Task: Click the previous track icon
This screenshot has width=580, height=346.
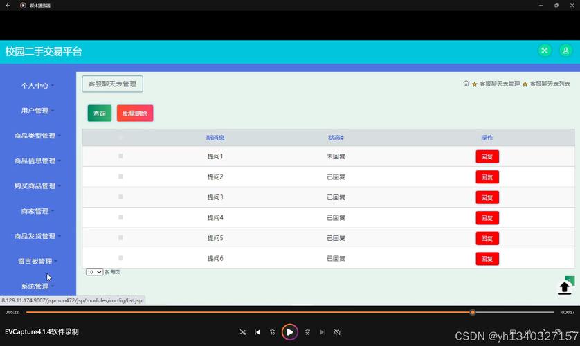Action: click(x=257, y=332)
